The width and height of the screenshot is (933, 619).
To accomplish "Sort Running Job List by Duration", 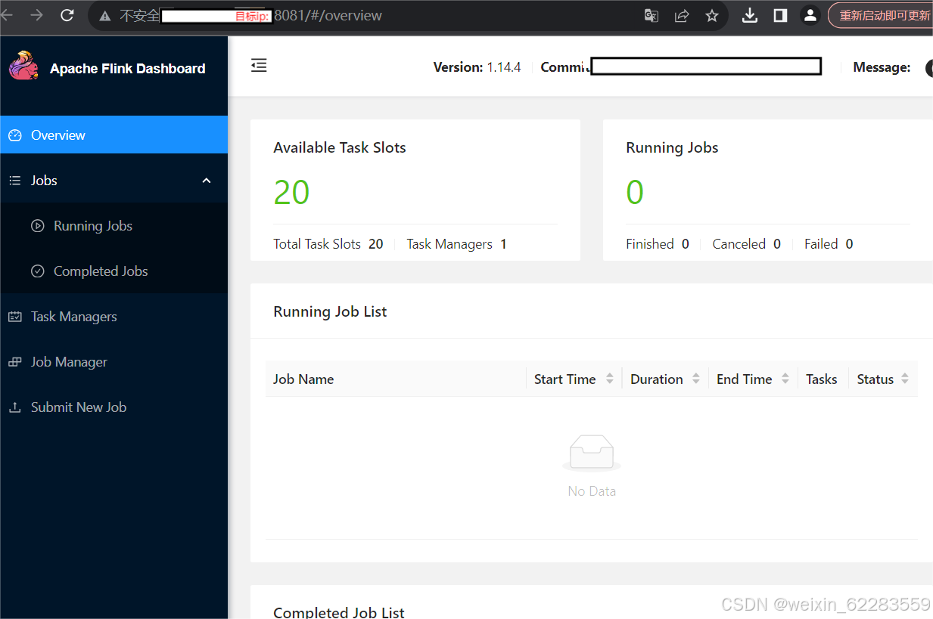I will tap(696, 379).
